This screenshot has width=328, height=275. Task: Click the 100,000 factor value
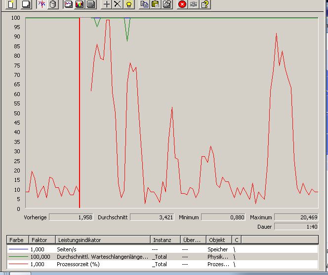[x=41, y=257]
